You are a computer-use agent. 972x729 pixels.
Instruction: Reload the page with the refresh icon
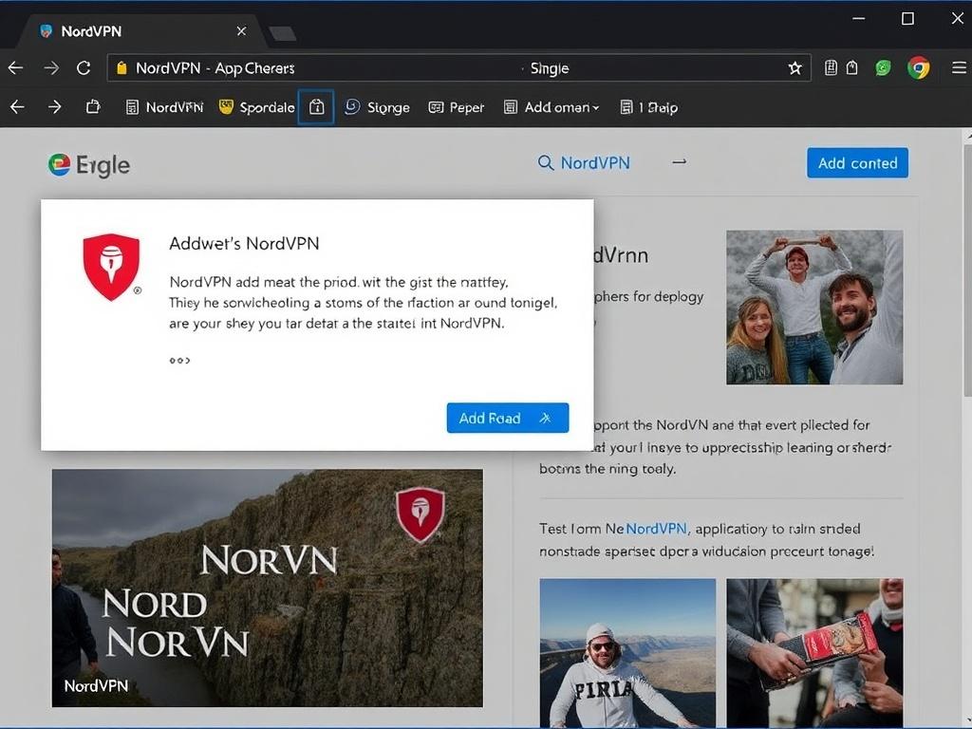84,67
